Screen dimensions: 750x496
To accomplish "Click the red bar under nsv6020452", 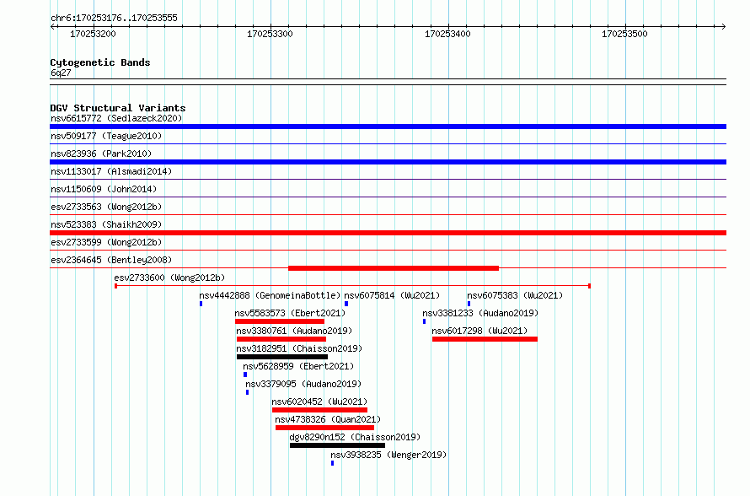I will pos(320,410).
